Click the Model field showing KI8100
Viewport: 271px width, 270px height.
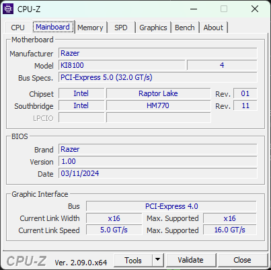point(122,65)
